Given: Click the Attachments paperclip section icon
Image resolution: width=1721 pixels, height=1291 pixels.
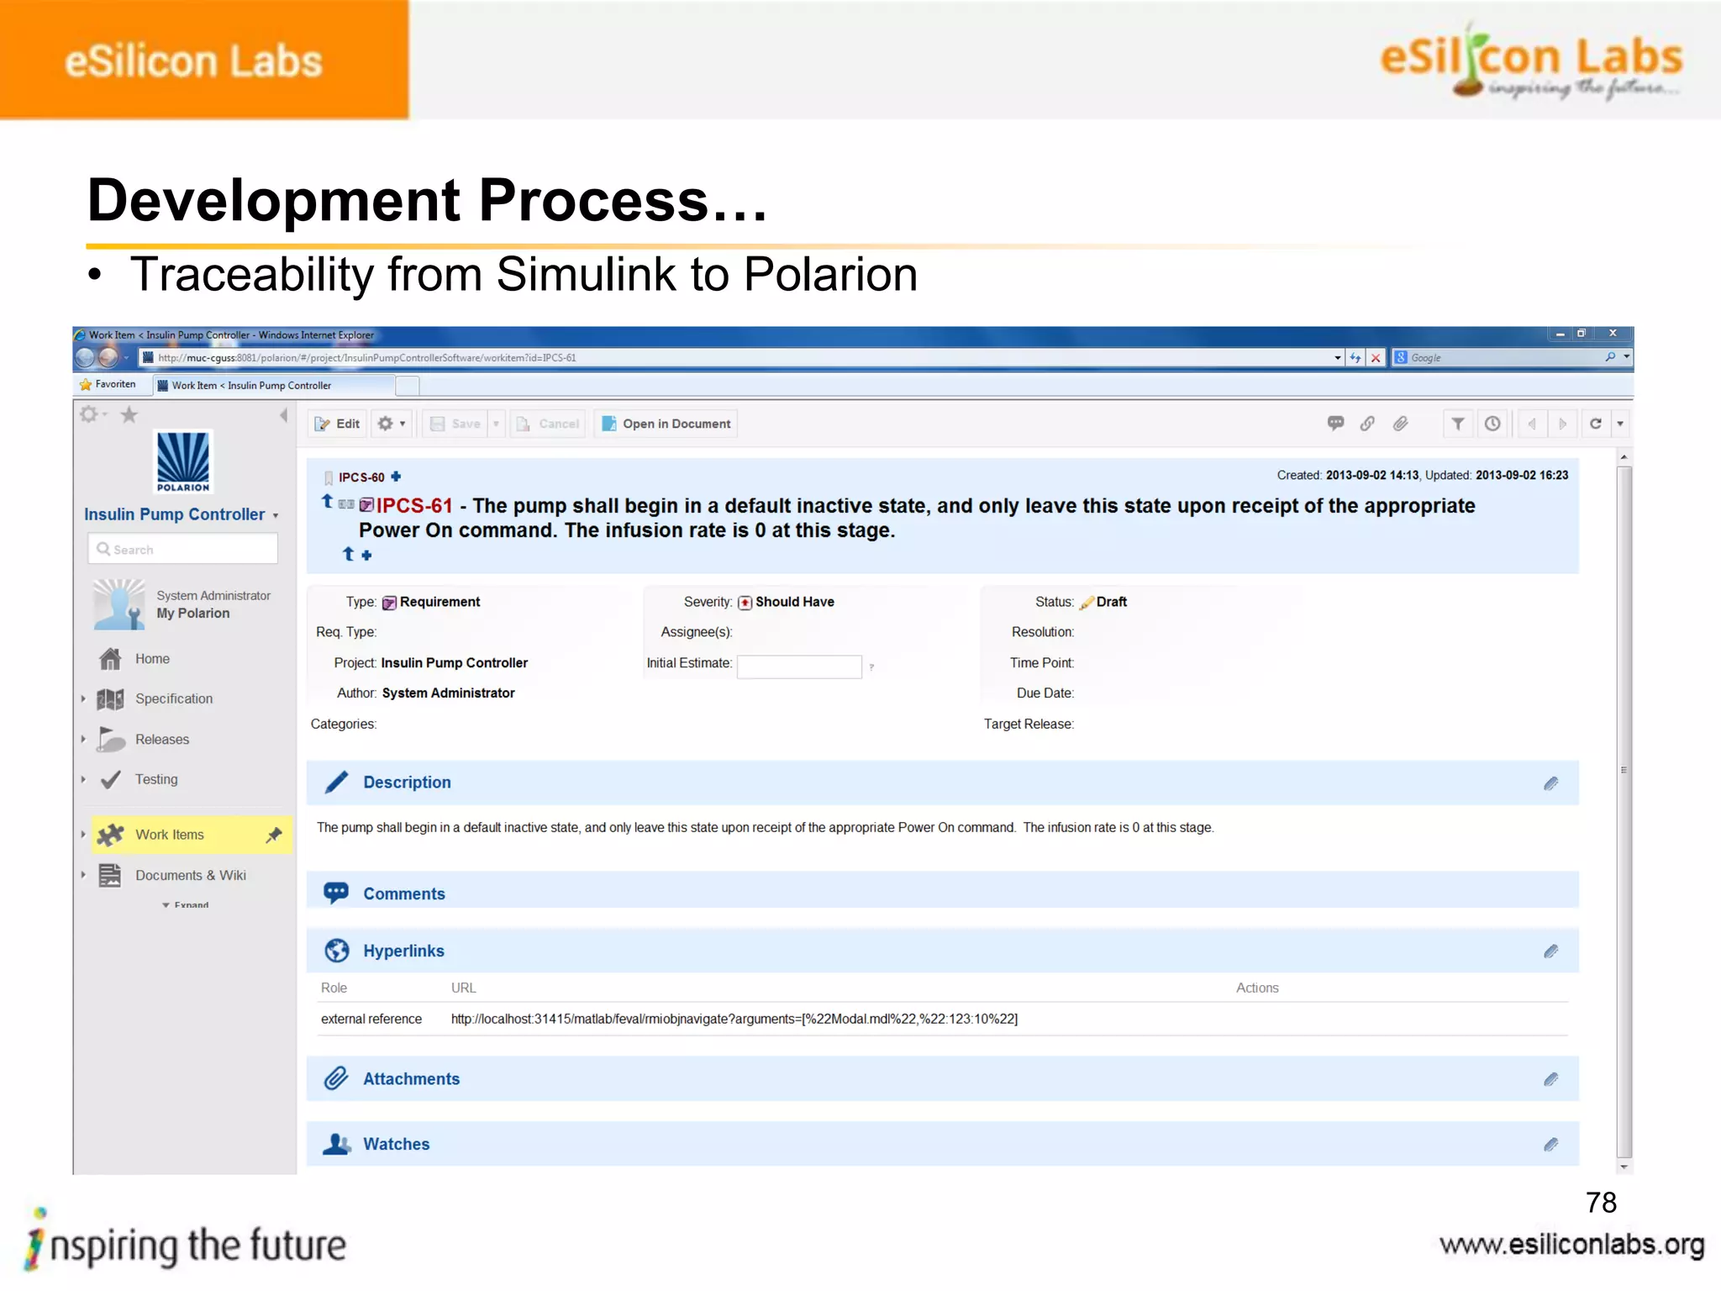Looking at the screenshot, I should coord(336,1078).
